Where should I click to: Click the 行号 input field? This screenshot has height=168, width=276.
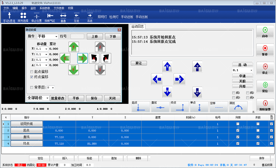pos(77,36)
